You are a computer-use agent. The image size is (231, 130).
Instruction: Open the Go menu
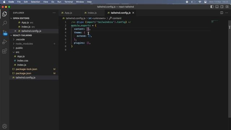(x=53, y=2)
